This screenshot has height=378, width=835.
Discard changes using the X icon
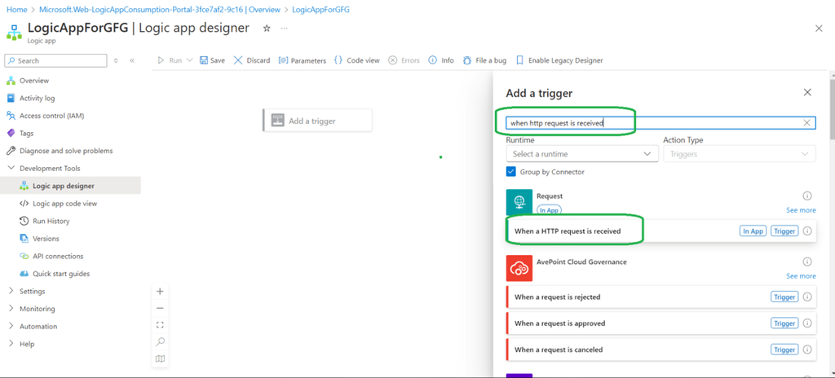click(x=238, y=60)
